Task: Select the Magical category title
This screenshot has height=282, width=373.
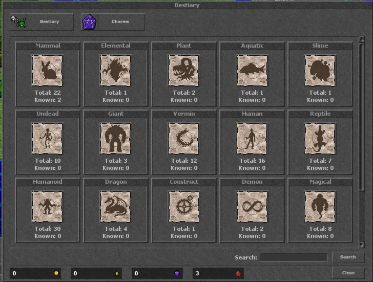Action: [320, 182]
